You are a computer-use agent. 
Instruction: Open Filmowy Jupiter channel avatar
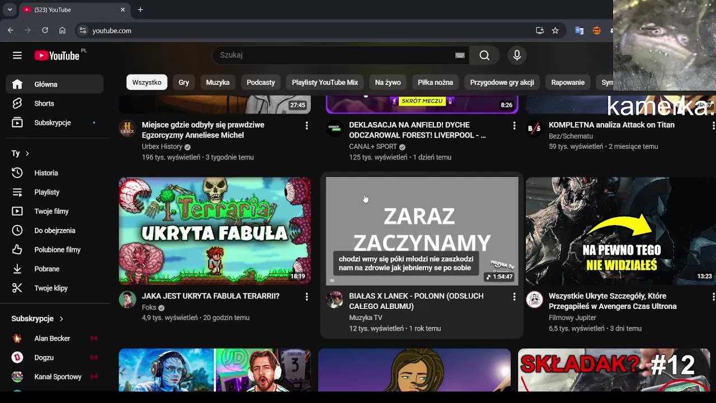coord(535,299)
